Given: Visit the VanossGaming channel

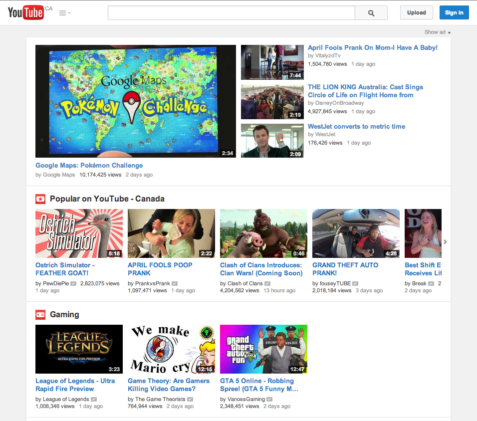Looking at the screenshot, I should point(246,399).
